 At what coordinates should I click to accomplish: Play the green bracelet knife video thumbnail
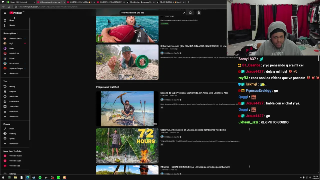127,62
